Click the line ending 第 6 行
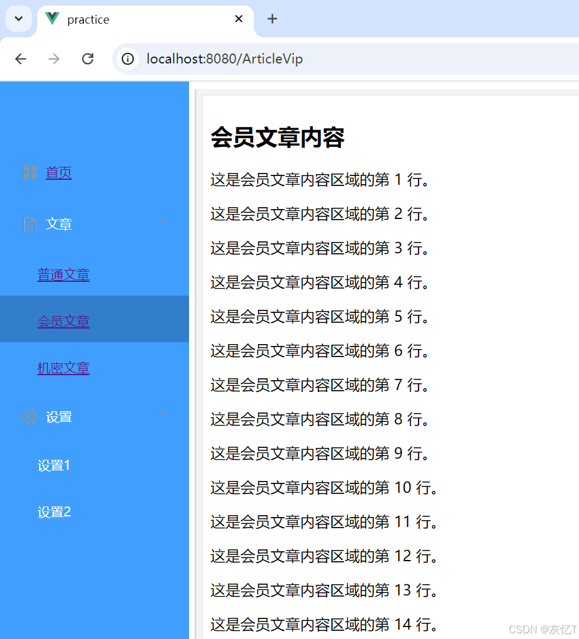This screenshot has width=579, height=639. click(x=320, y=351)
